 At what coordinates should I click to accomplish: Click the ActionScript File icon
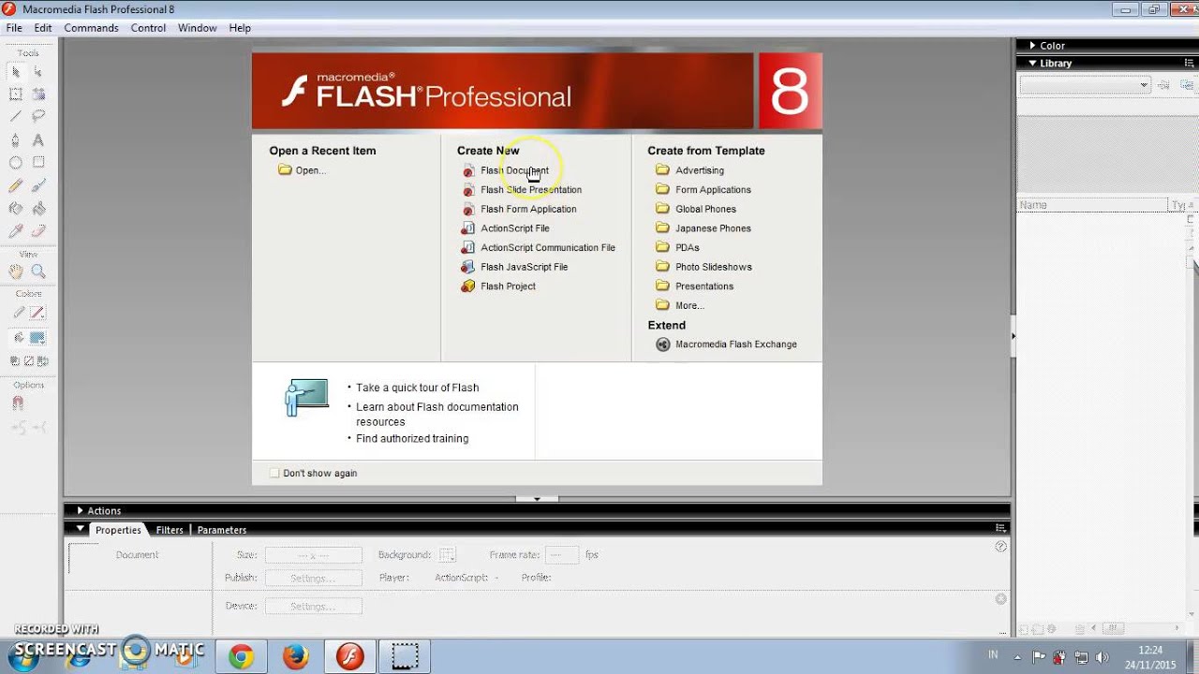[468, 228]
